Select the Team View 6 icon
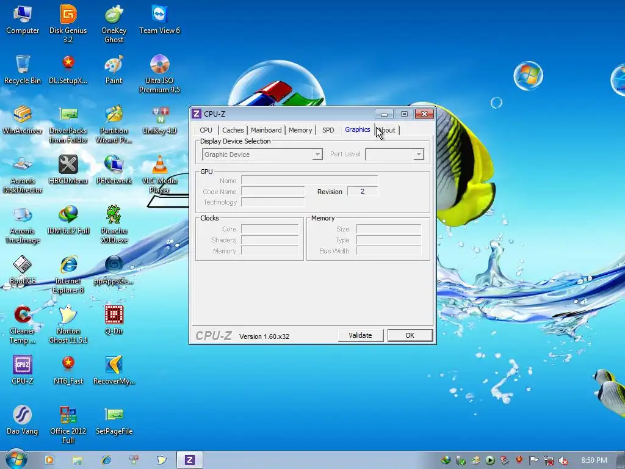Viewport: 625px width, 469px height. click(159, 19)
